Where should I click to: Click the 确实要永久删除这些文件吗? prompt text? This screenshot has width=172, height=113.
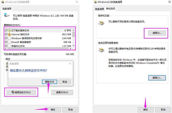tap(28, 70)
